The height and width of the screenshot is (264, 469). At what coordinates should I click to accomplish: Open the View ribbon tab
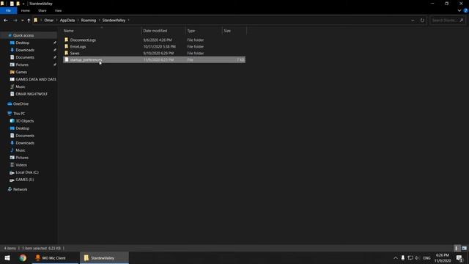click(x=58, y=10)
